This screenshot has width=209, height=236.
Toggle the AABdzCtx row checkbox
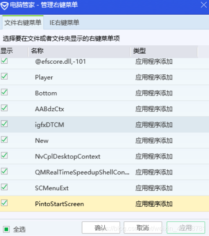click(4, 108)
